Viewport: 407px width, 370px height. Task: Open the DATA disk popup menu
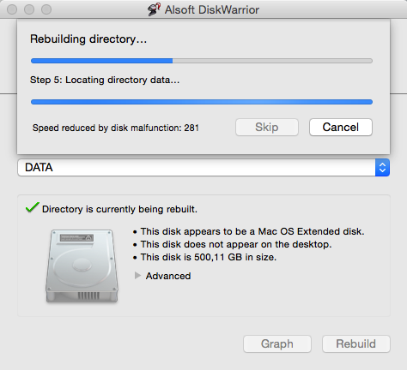coord(203,167)
